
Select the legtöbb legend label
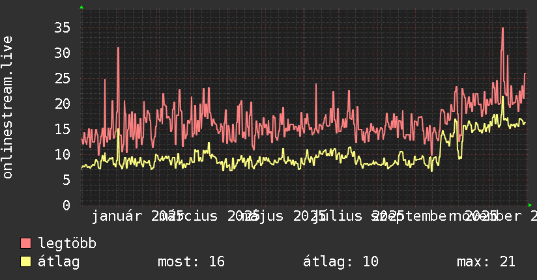click(67, 244)
